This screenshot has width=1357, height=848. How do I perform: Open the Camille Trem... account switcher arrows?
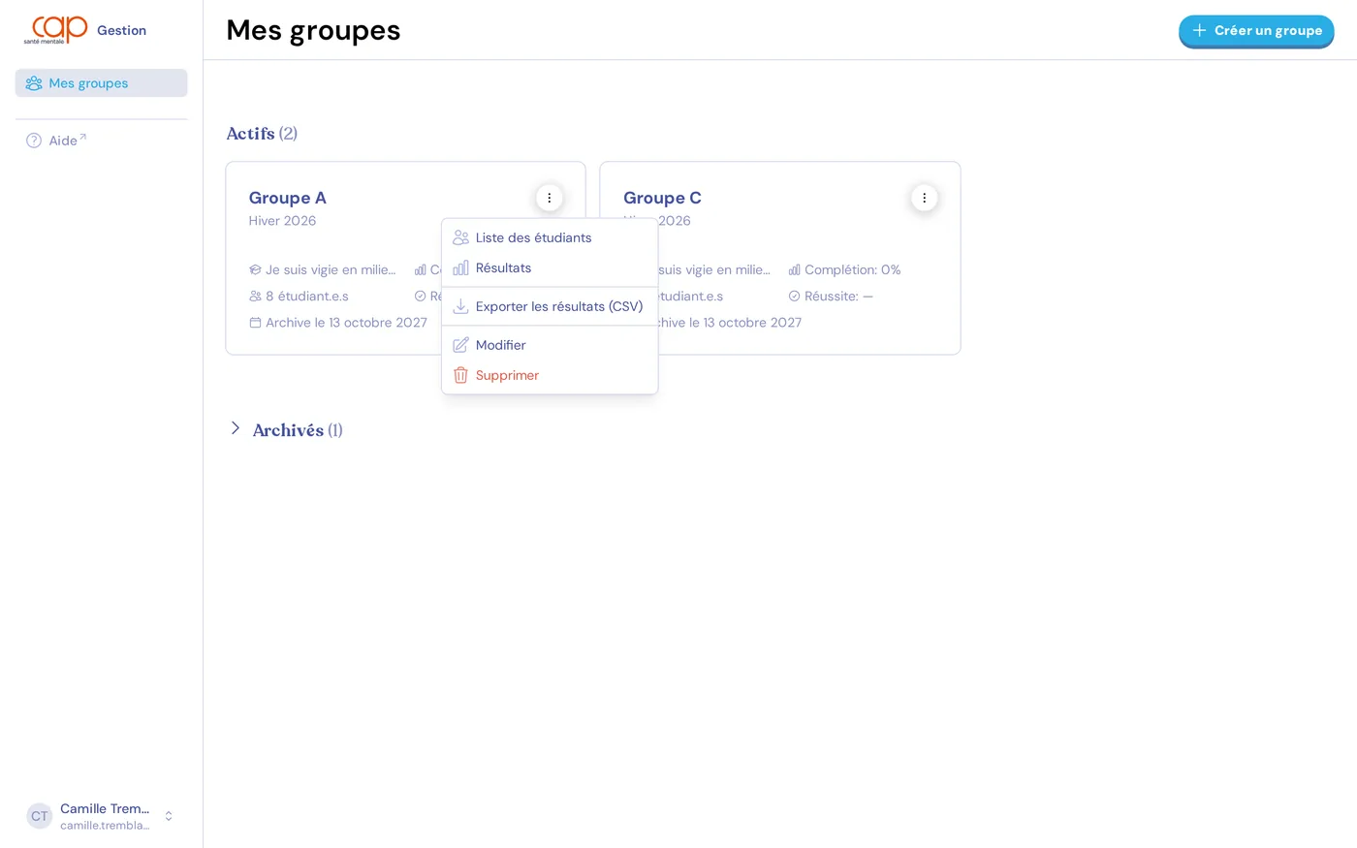coord(169,816)
